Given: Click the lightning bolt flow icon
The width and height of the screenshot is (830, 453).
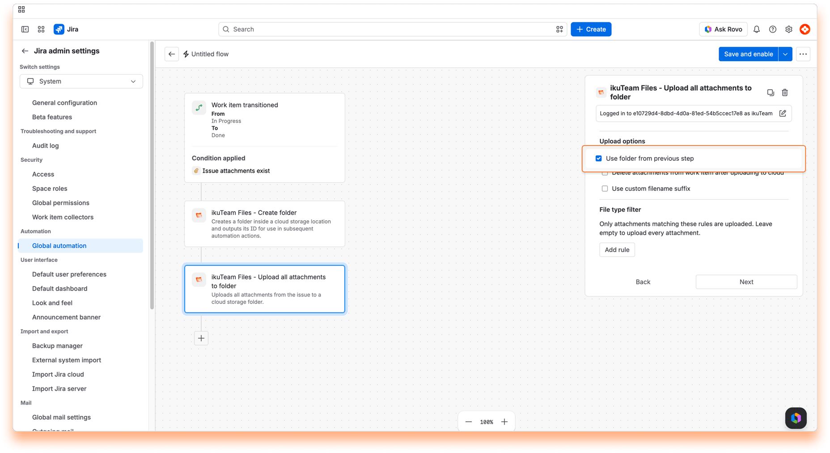Looking at the screenshot, I should point(186,54).
